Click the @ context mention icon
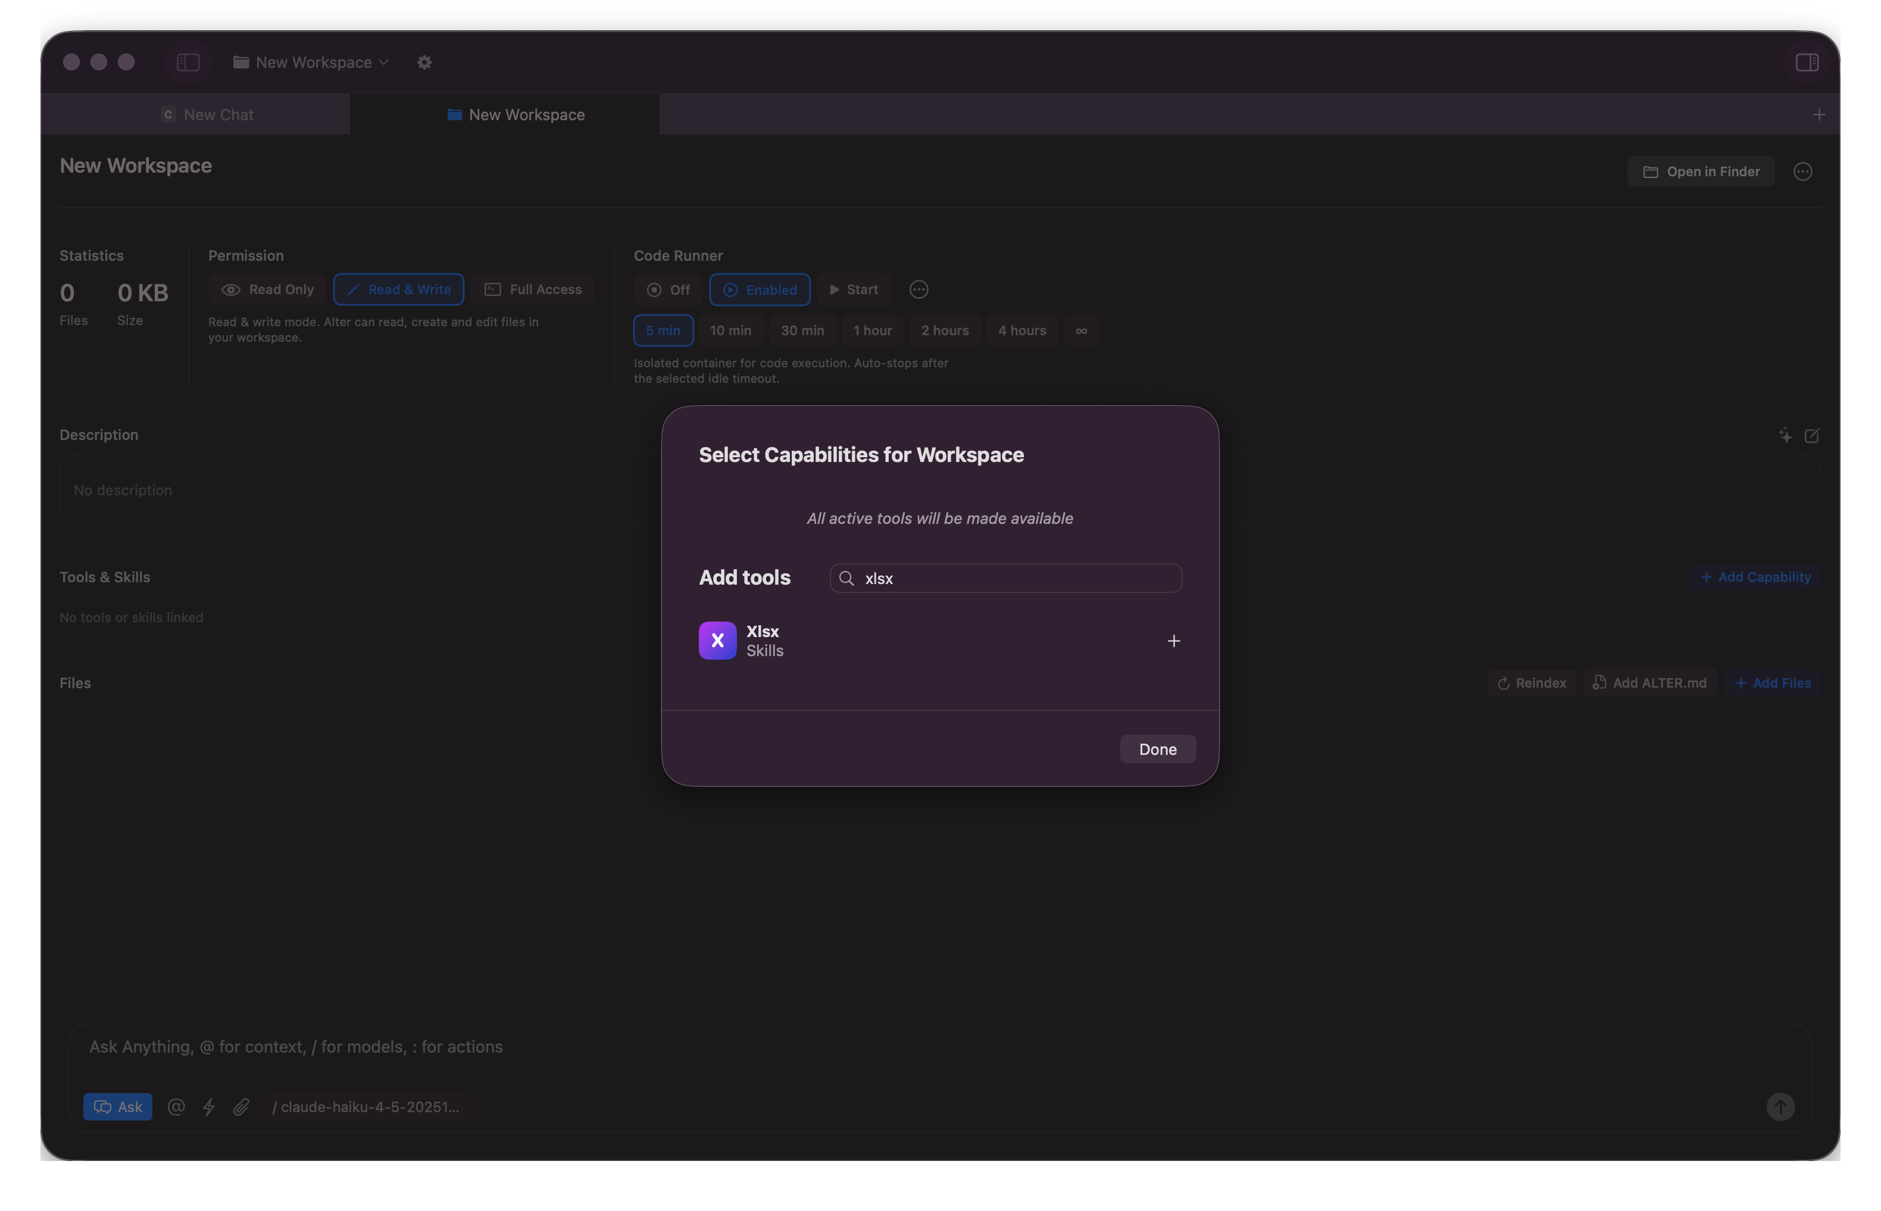The image size is (1881, 1211). coord(176,1107)
